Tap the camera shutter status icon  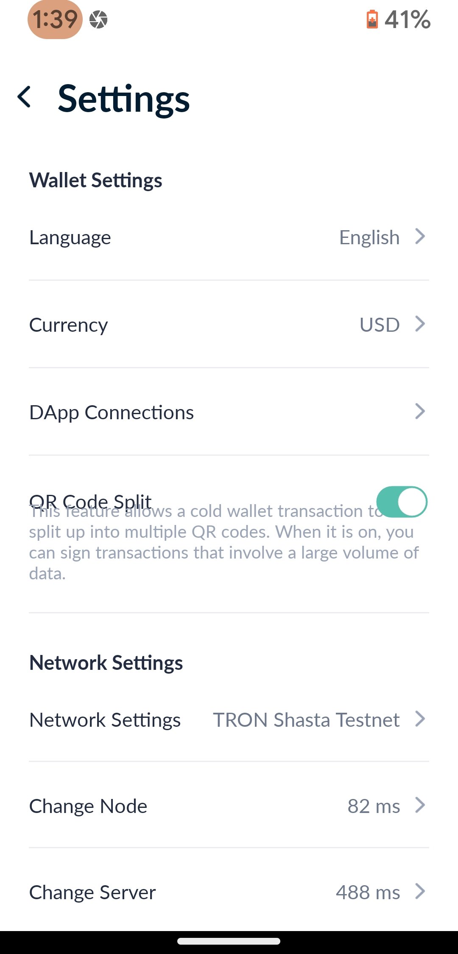point(98,20)
